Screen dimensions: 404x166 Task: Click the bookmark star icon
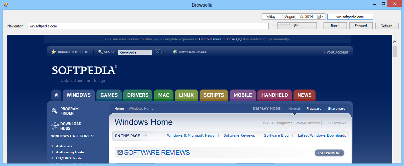click(54, 52)
